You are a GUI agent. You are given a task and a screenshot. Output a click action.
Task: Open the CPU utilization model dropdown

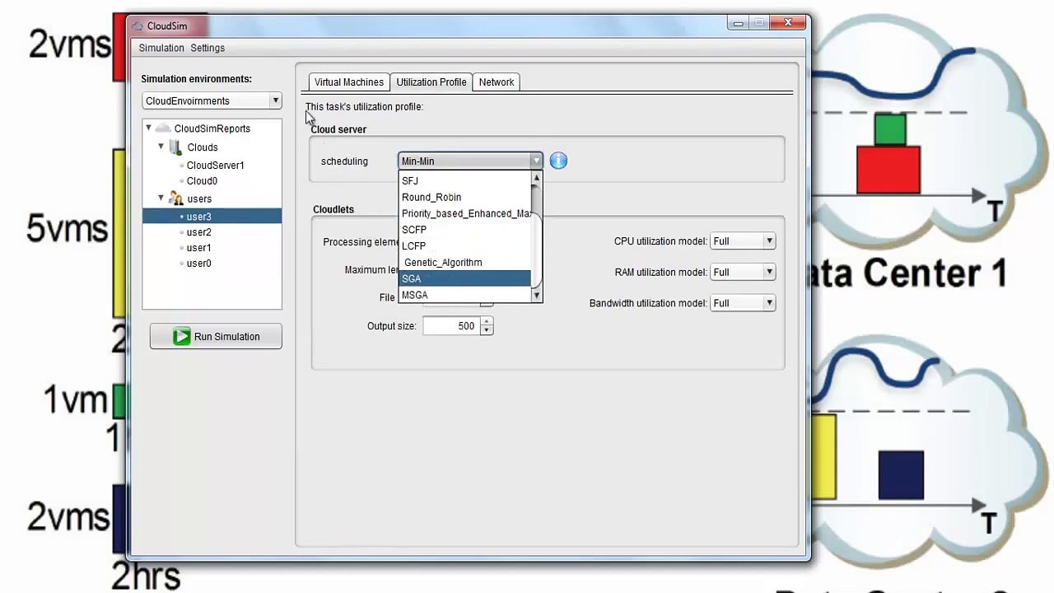743,241
